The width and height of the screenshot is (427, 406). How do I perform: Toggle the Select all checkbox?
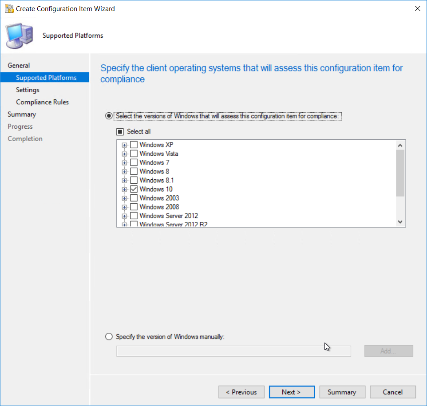pos(120,131)
